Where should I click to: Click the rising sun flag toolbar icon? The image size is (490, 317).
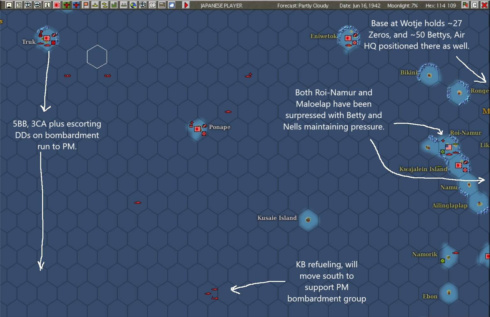(x=57, y=5)
